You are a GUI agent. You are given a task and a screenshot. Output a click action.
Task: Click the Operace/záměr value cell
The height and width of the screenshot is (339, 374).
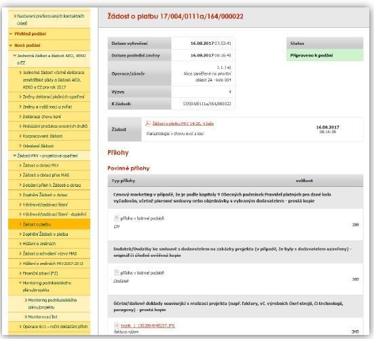(203, 73)
